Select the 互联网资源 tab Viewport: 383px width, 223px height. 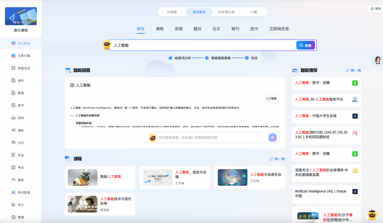(x=279, y=29)
